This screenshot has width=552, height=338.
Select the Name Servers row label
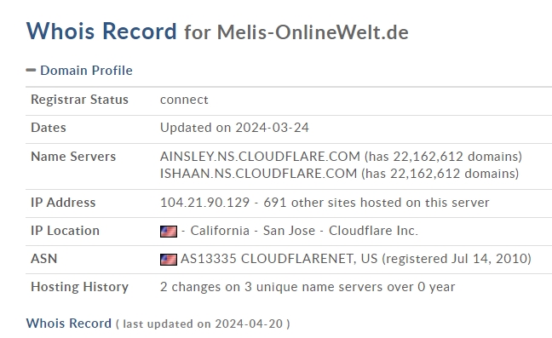tap(73, 157)
